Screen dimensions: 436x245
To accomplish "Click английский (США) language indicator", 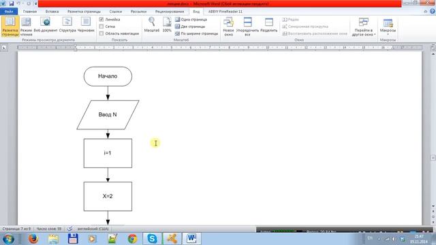I will point(93,229).
